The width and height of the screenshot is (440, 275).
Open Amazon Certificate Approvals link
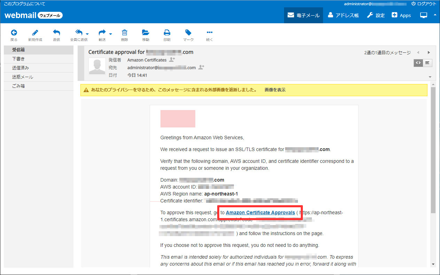click(x=260, y=212)
